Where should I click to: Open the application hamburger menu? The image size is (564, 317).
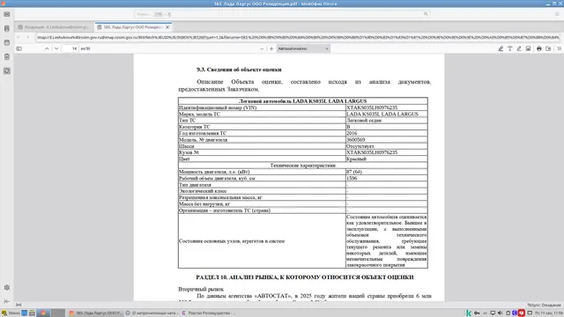557,14
